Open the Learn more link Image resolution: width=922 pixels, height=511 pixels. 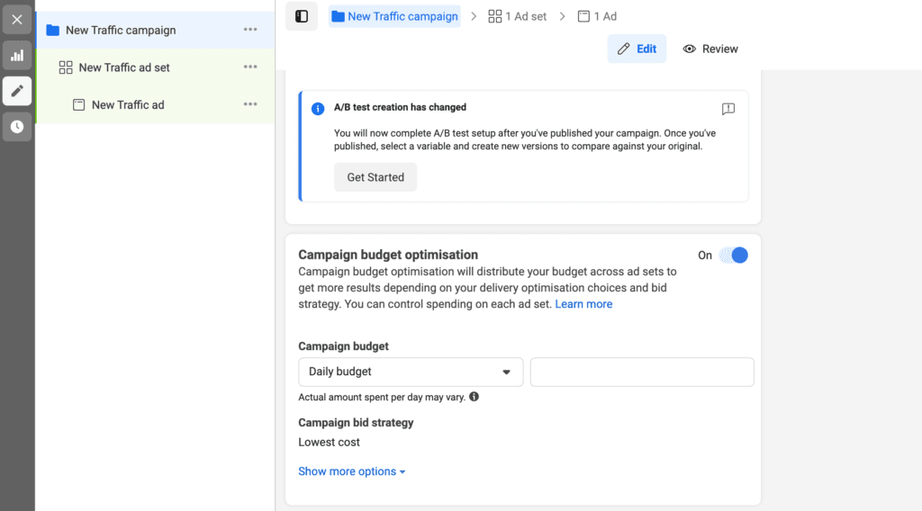click(583, 304)
